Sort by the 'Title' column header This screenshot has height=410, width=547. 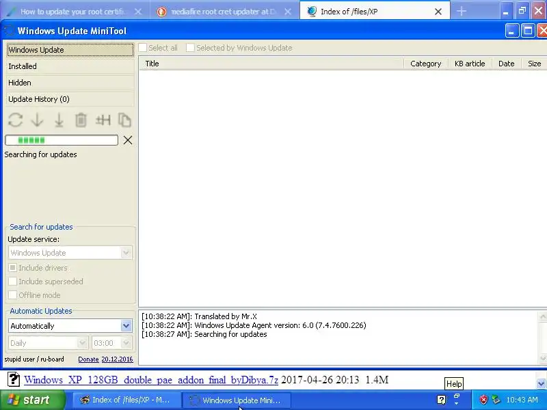(x=271, y=64)
